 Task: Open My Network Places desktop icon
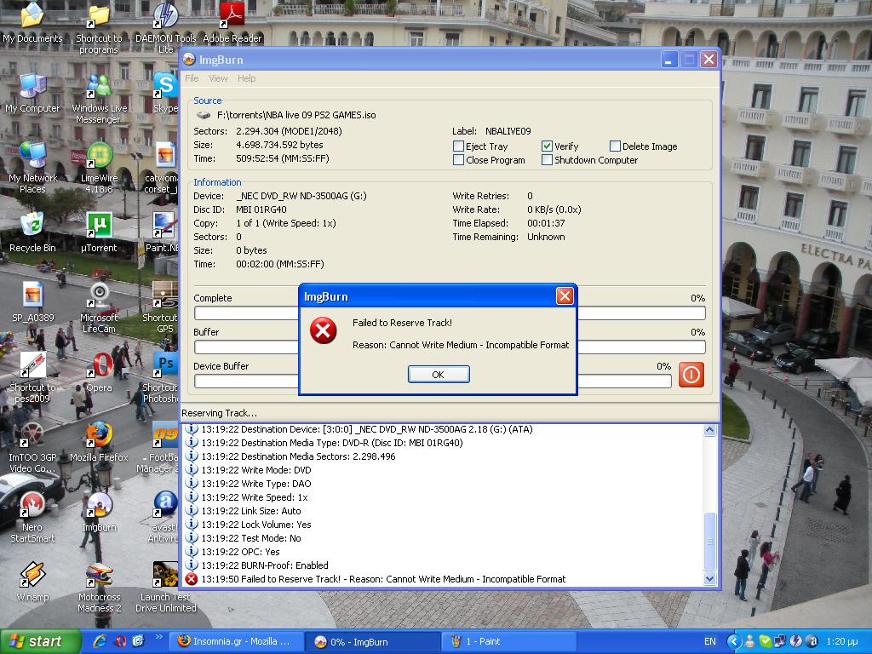point(32,168)
